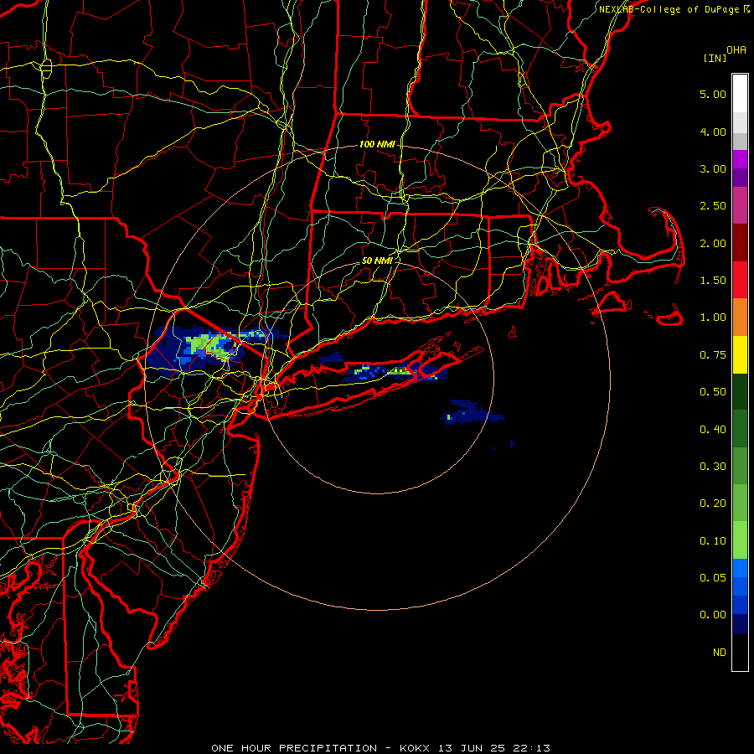
Task: Click the [IN] units label
Action: [x=715, y=58]
